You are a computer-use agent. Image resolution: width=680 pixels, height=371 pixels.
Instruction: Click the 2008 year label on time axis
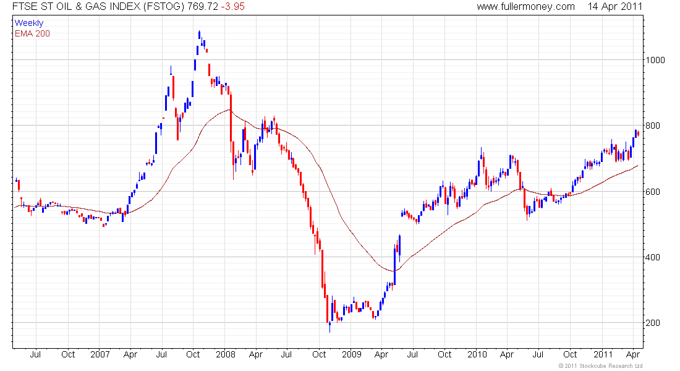226,354
